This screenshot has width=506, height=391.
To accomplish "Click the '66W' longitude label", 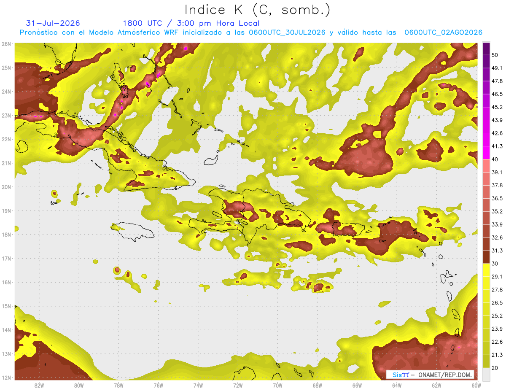I will [357, 386].
